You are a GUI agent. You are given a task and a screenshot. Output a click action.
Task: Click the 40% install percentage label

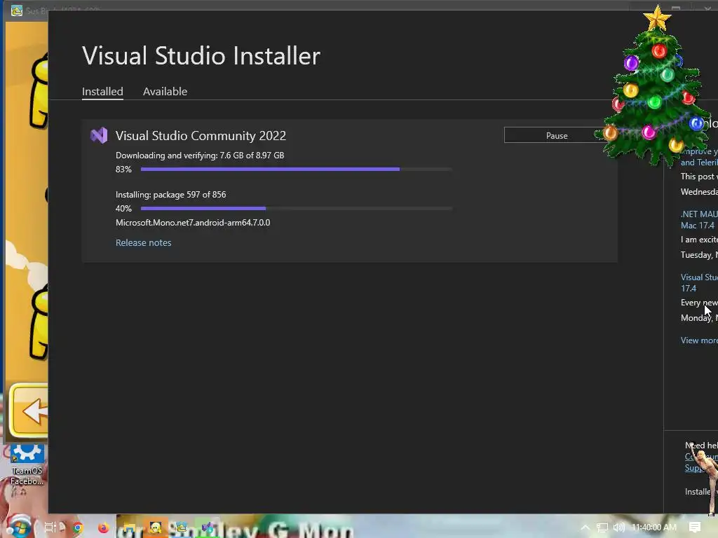click(123, 209)
